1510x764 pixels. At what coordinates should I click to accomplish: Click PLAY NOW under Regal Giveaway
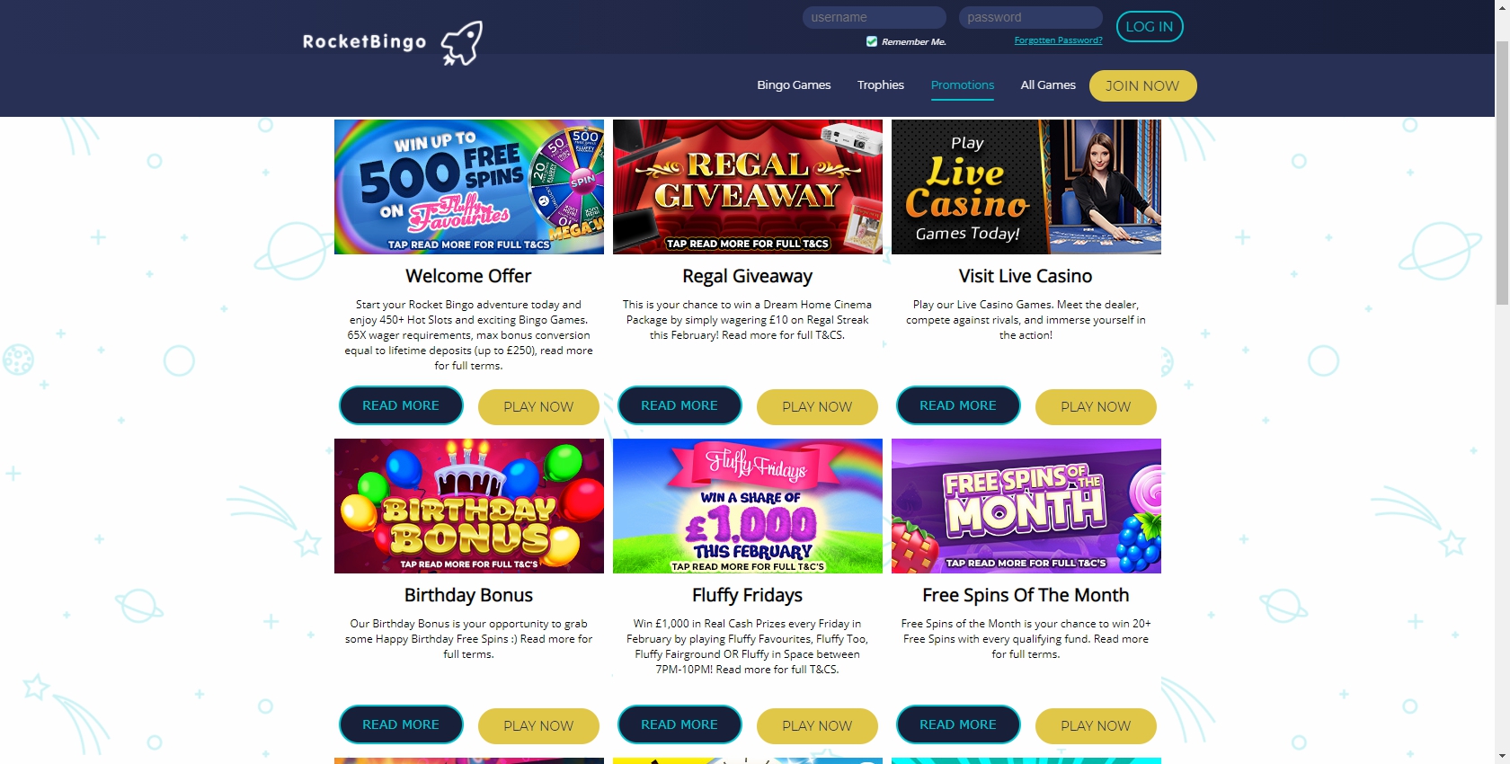817,407
